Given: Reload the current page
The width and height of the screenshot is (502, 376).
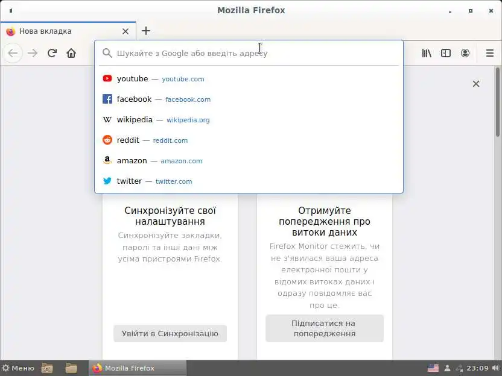Looking at the screenshot, I should pyautogui.click(x=52, y=53).
